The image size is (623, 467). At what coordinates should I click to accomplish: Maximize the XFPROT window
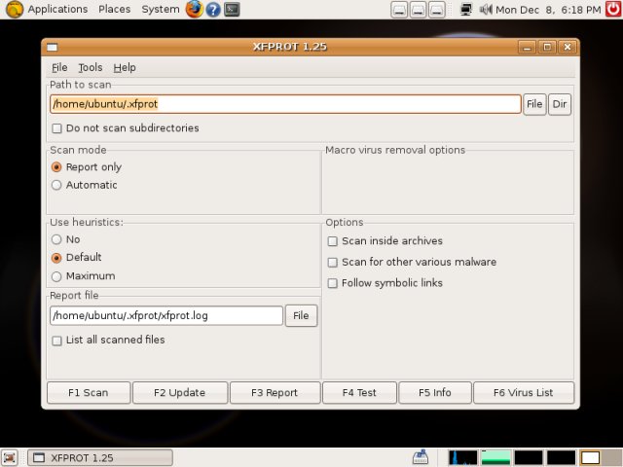547,48
